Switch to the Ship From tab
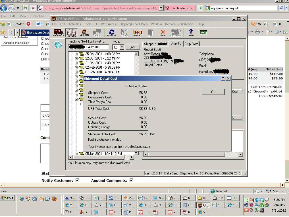 191,44
